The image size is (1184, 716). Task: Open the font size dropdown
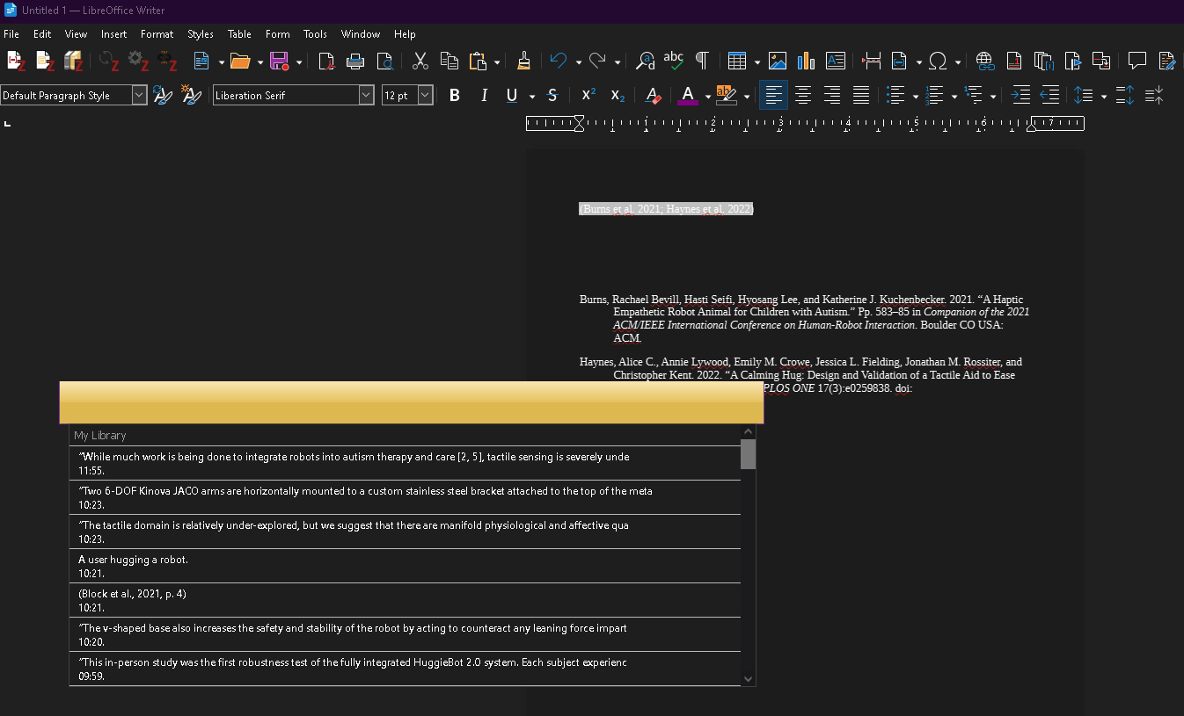[425, 95]
